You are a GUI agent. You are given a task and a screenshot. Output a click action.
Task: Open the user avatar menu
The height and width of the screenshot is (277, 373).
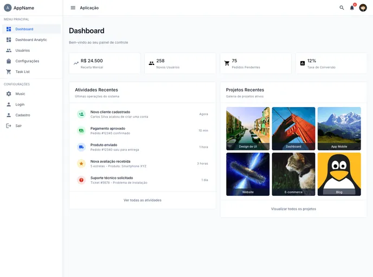(363, 8)
